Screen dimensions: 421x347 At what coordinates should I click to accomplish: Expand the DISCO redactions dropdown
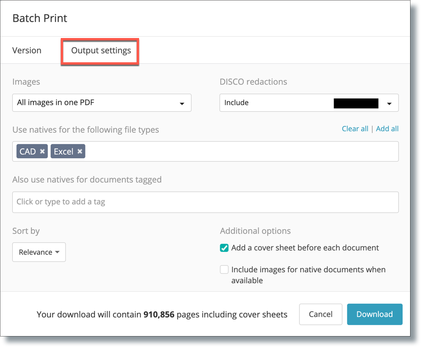tap(309, 103)
